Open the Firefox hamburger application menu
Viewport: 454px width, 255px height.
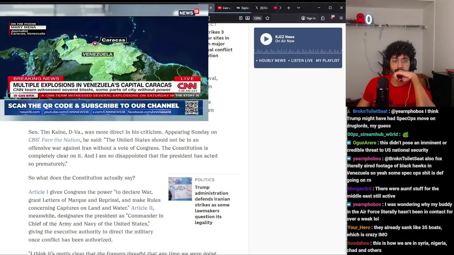pos(341,18)
